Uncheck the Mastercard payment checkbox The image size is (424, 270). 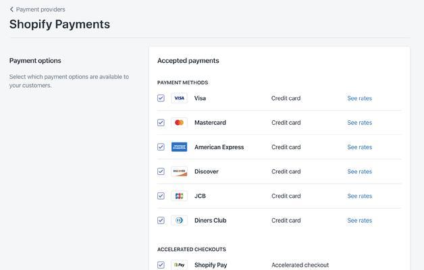point(161,122)
